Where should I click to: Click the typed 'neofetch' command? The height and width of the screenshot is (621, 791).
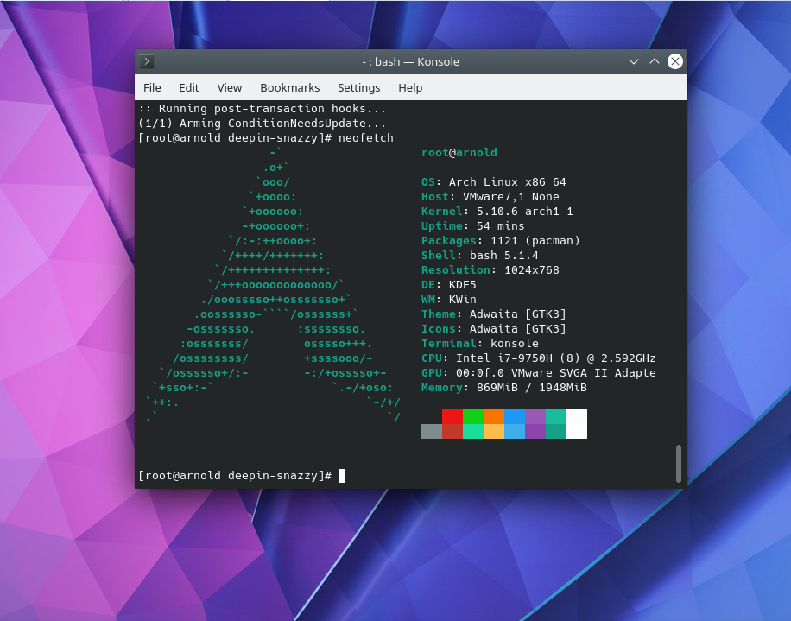click(366, 137)
